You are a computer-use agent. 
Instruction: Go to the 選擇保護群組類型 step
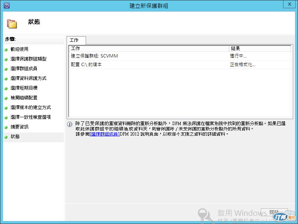[29, 59]
